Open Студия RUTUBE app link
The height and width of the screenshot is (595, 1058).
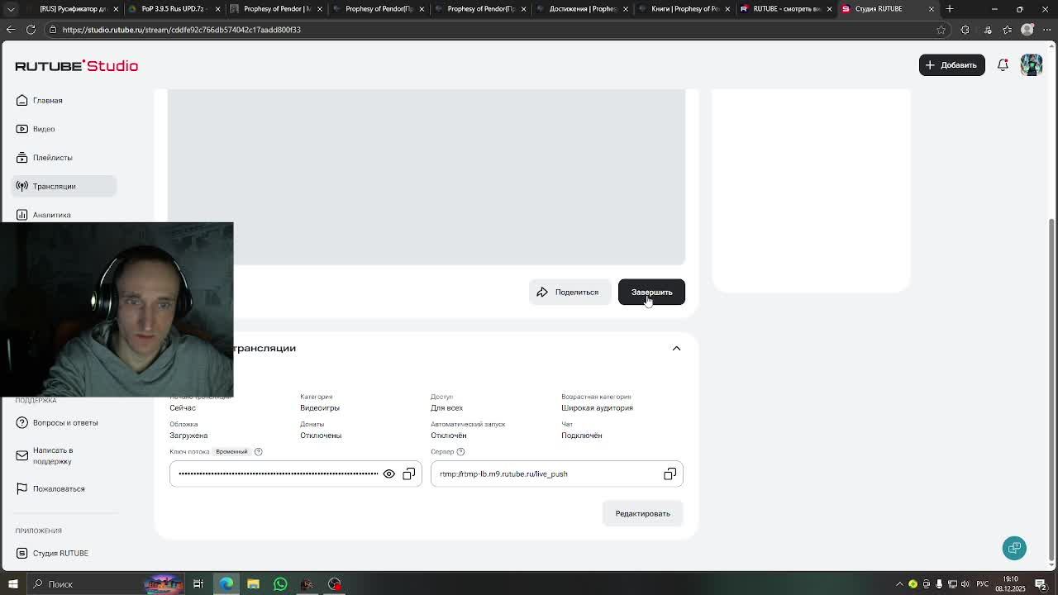click(64, 553)
